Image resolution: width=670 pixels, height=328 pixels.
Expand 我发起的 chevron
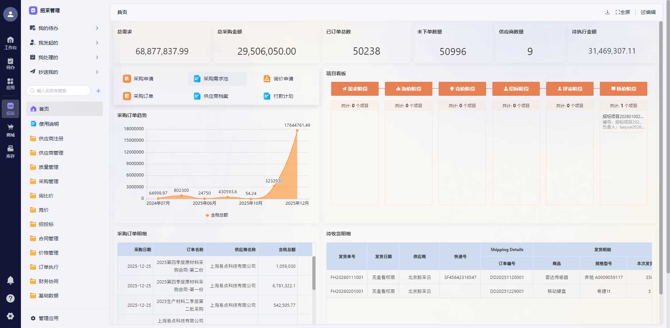click(97, 43)
